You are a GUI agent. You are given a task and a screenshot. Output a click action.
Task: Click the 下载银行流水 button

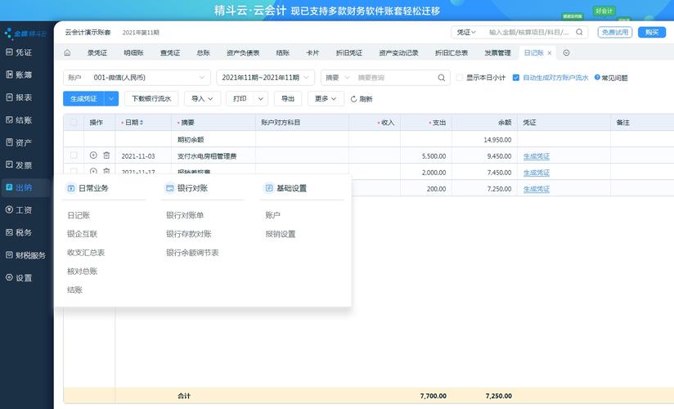click(151, 98)
